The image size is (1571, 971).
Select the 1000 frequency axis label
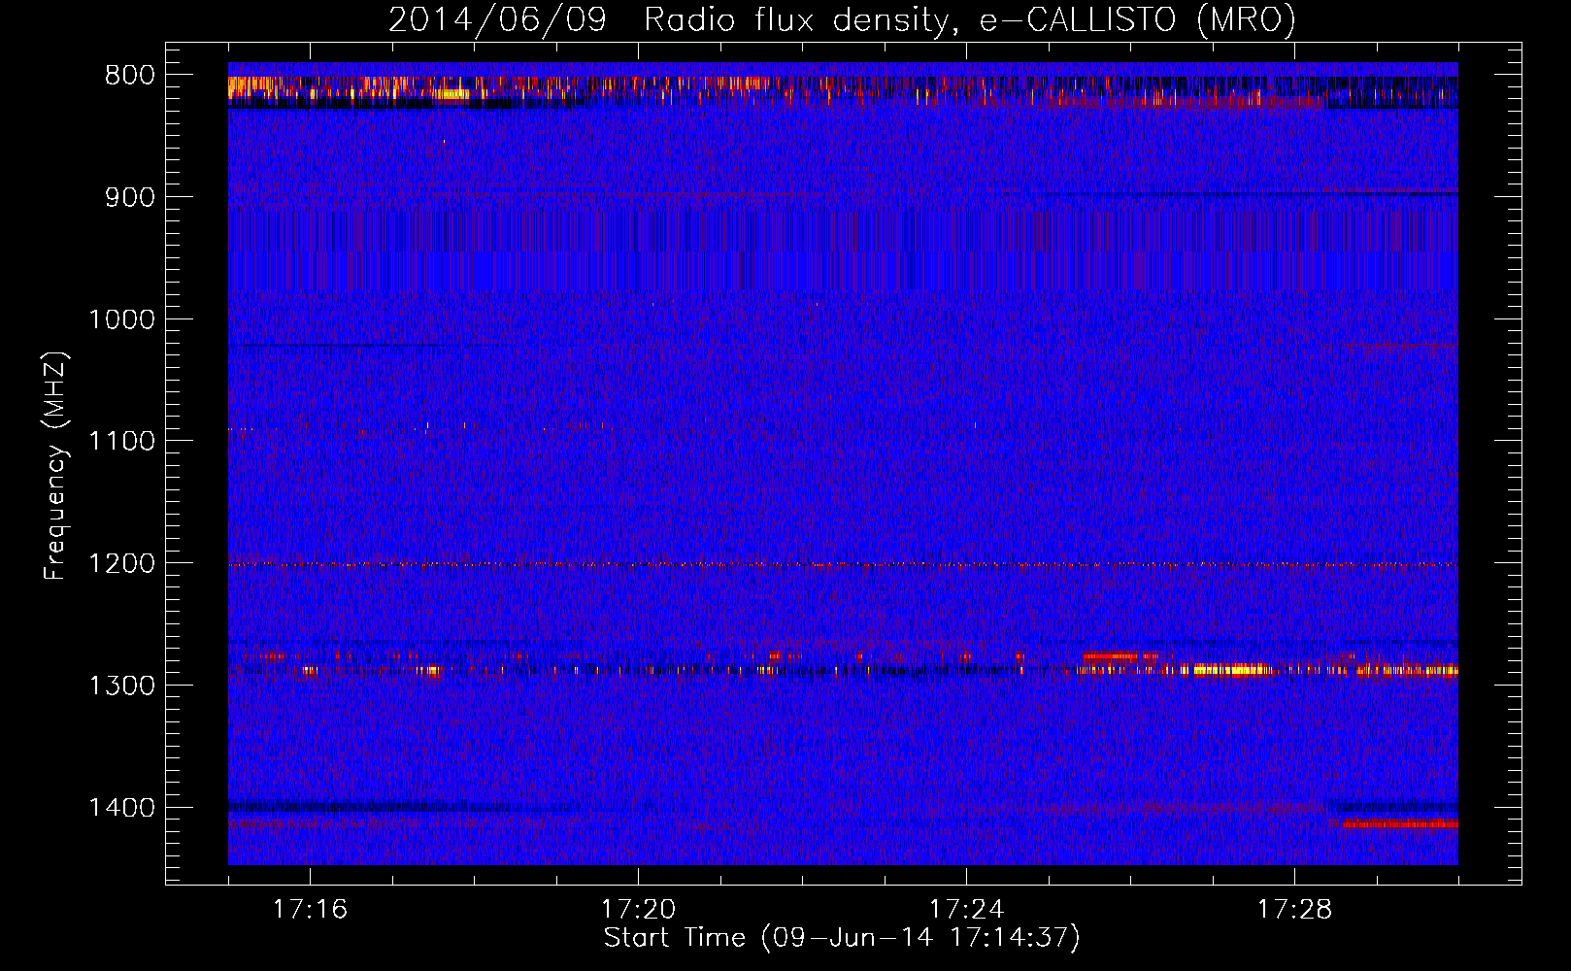point(121,319)
